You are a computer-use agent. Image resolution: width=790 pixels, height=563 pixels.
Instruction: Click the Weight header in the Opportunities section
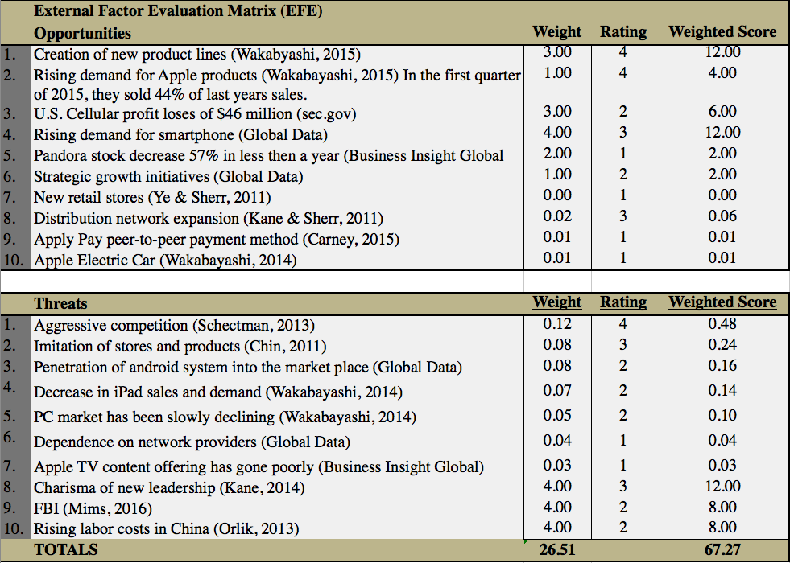coord(556,32)
